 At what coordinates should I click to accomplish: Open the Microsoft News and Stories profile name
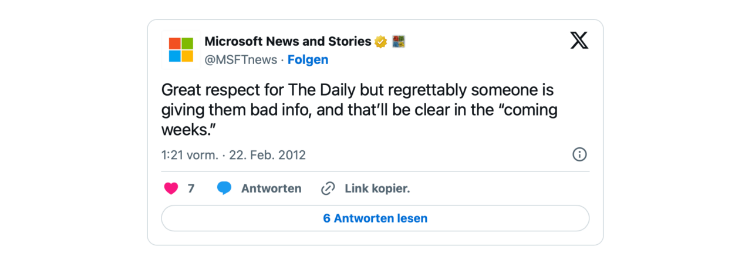pyautogui.click(x=288, y=41)
